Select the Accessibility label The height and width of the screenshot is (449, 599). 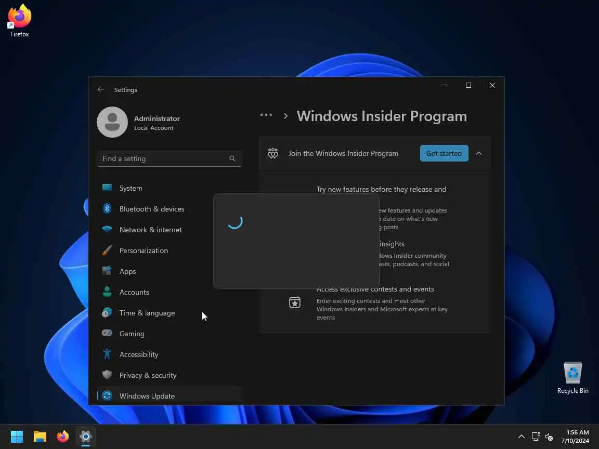tap(139, 354)
